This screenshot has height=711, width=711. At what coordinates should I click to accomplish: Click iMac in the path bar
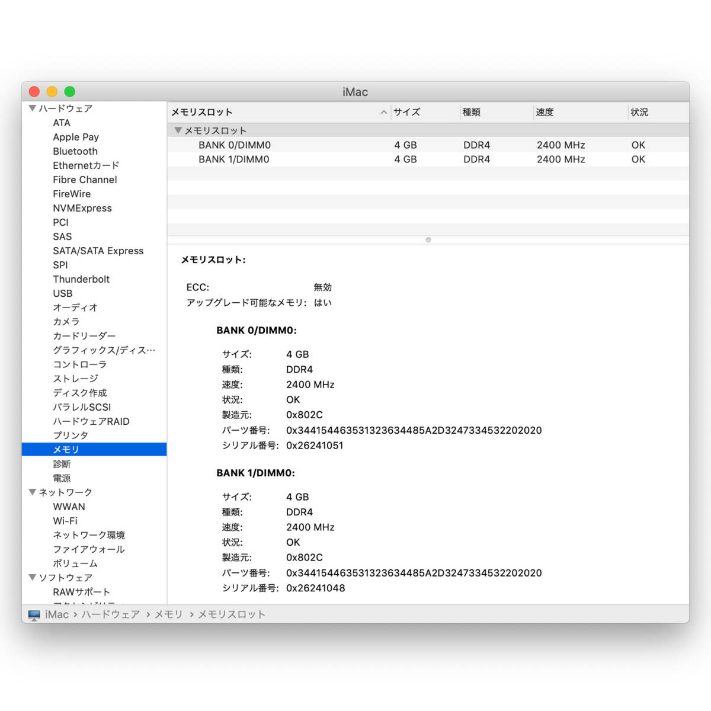[57, 614]
